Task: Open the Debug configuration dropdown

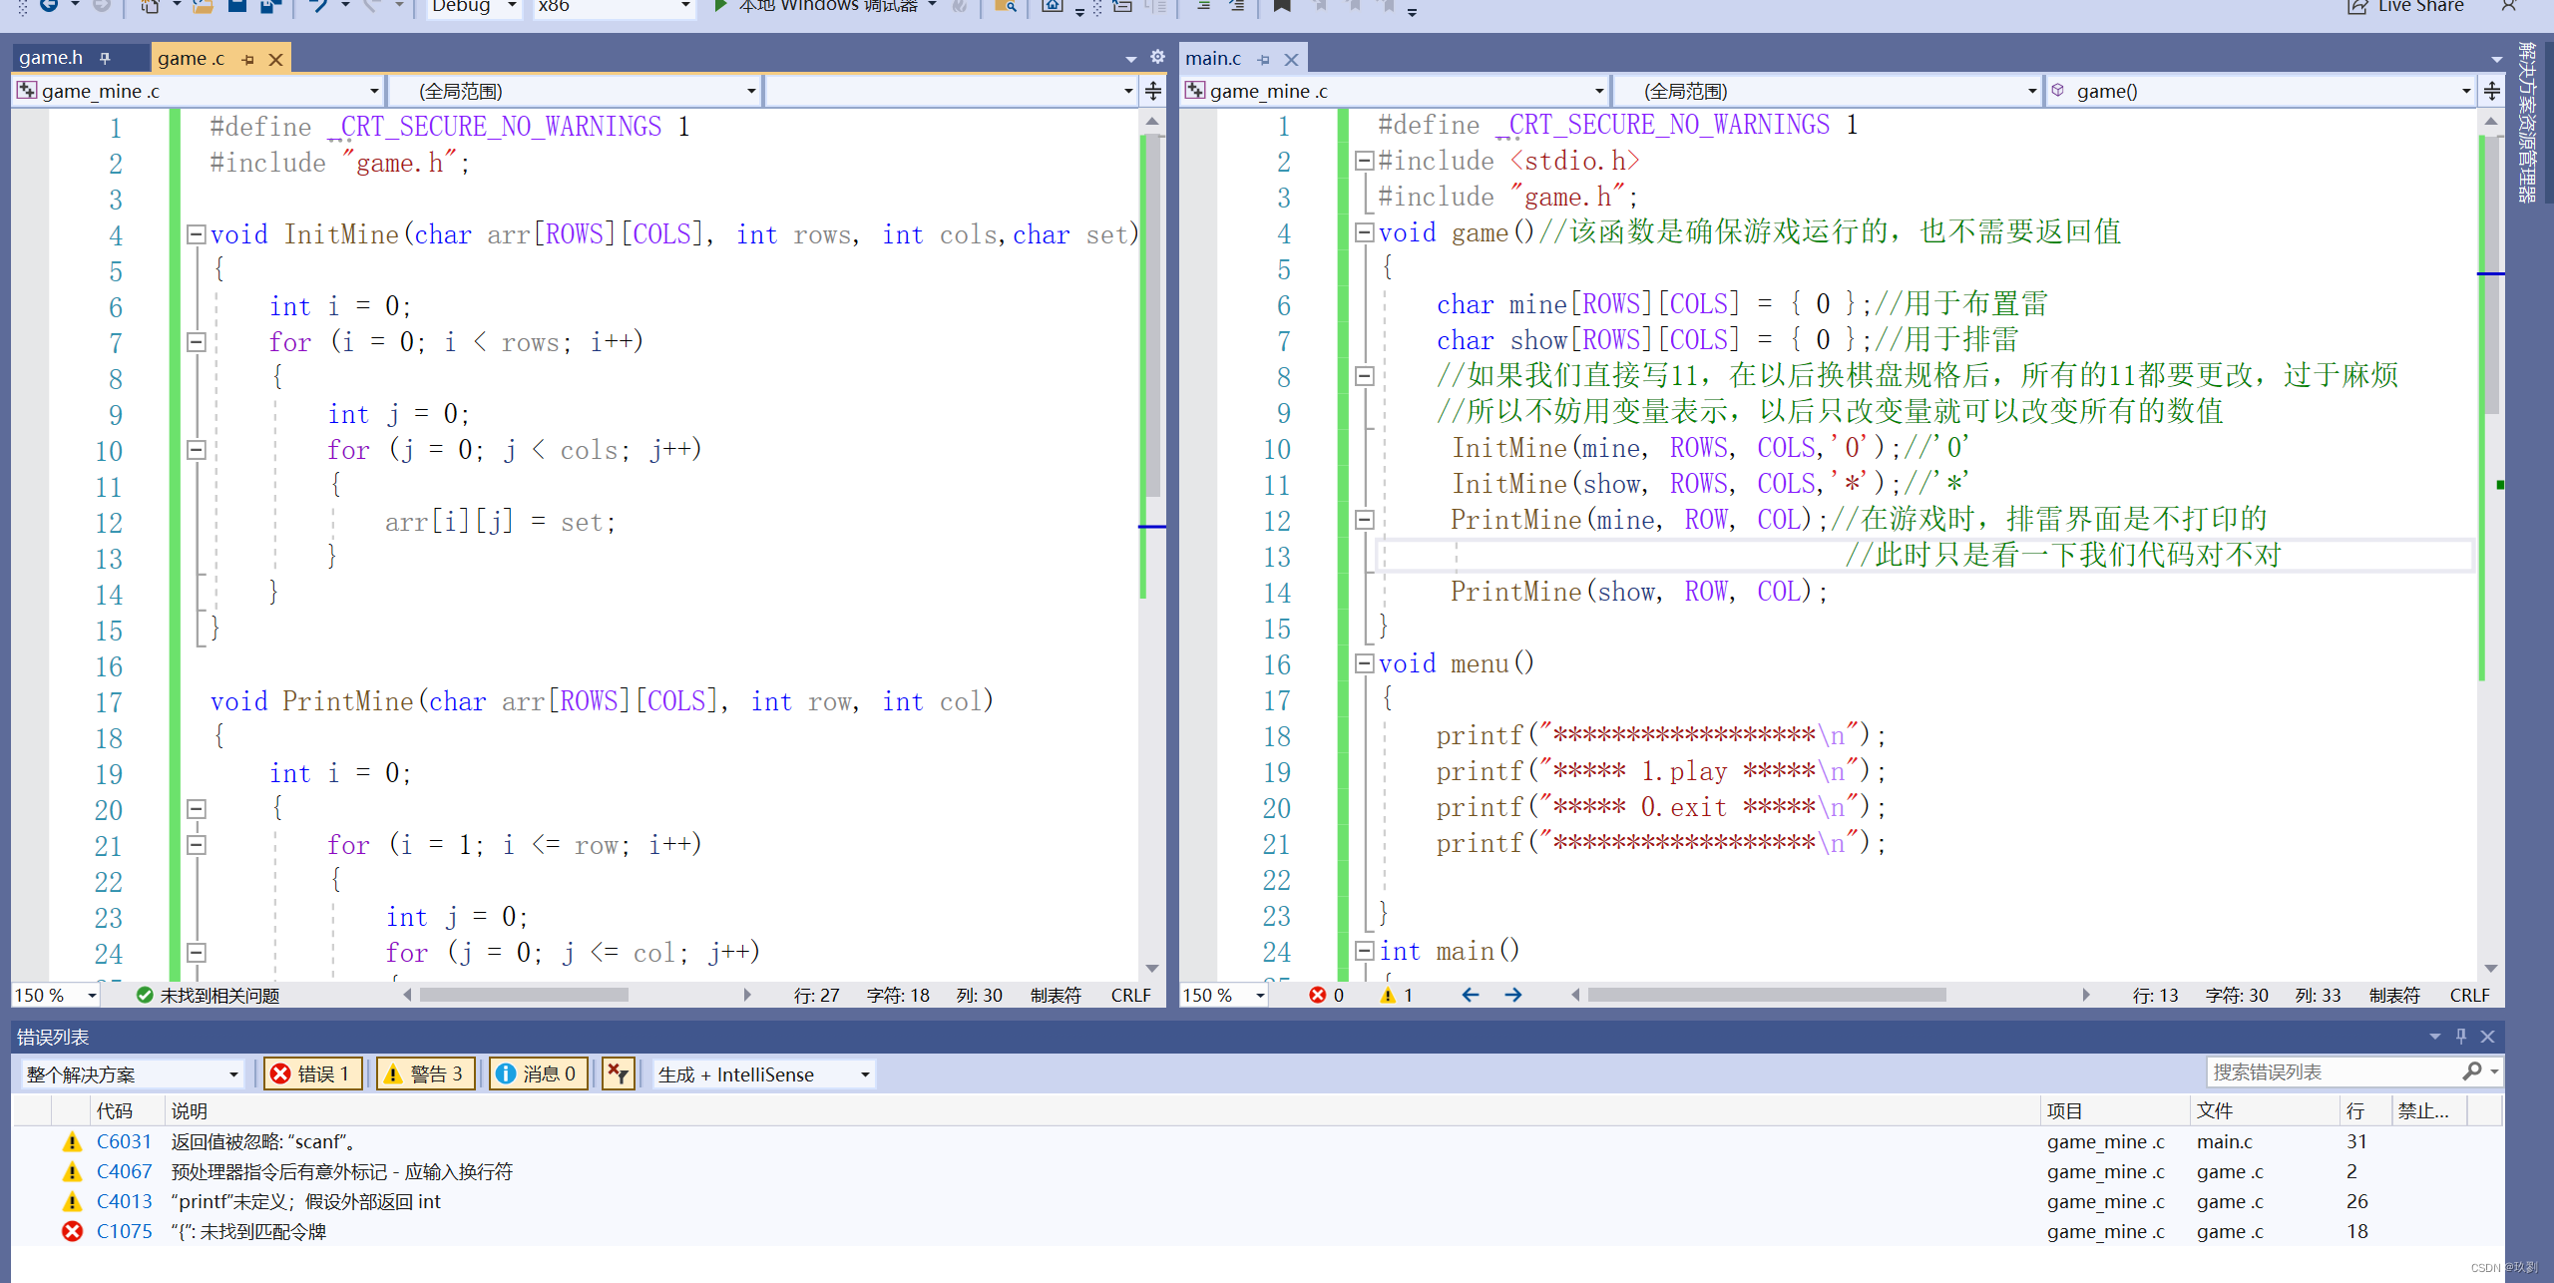Action: 475,6
